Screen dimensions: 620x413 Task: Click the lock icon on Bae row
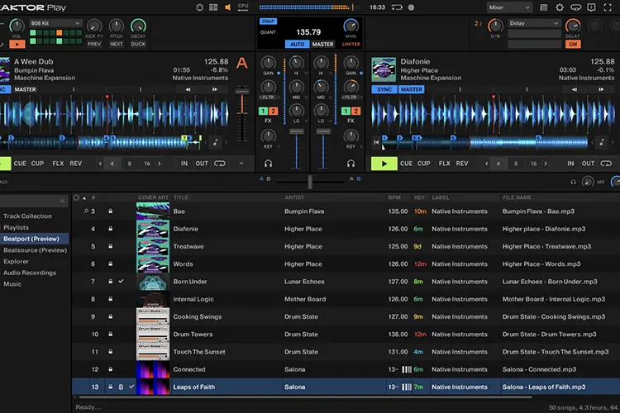point(111,211)
